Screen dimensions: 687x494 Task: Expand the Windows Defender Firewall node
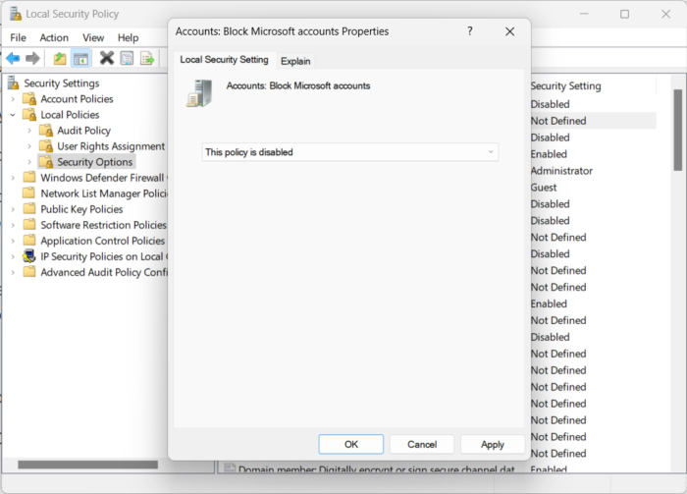(13, 178)
